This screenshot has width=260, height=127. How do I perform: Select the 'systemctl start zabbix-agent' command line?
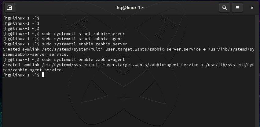pos(82,39)
